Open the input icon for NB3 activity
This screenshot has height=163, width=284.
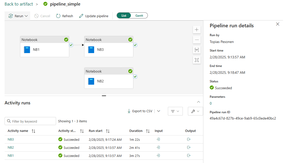click(158, 139)
